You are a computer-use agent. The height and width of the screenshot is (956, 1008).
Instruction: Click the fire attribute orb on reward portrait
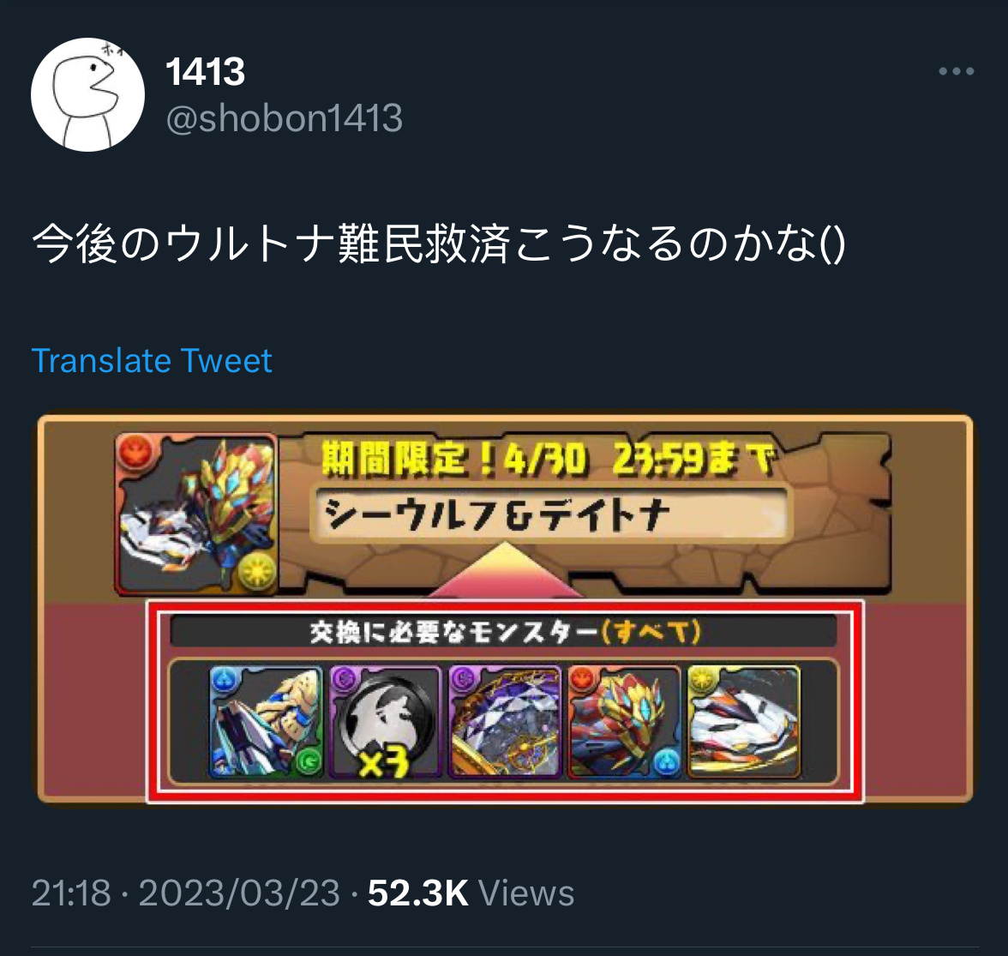135,452
